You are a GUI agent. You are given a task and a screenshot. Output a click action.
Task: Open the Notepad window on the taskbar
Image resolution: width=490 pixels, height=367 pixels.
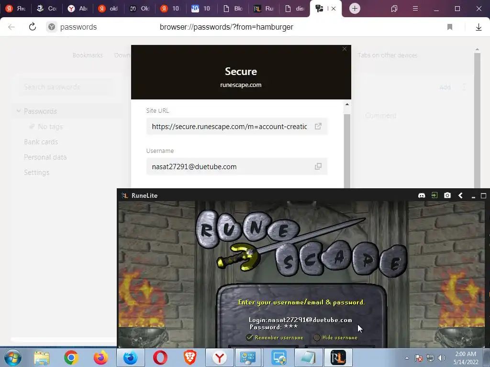tap(308, 357)
